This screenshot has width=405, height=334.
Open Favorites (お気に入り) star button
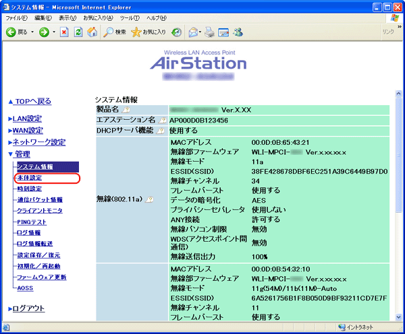click(x=148, y=32)
